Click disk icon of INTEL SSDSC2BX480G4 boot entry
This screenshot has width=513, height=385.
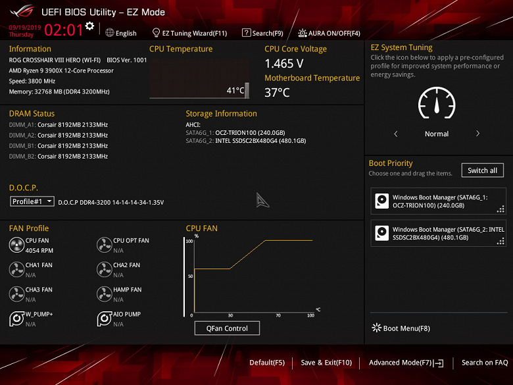382,233
